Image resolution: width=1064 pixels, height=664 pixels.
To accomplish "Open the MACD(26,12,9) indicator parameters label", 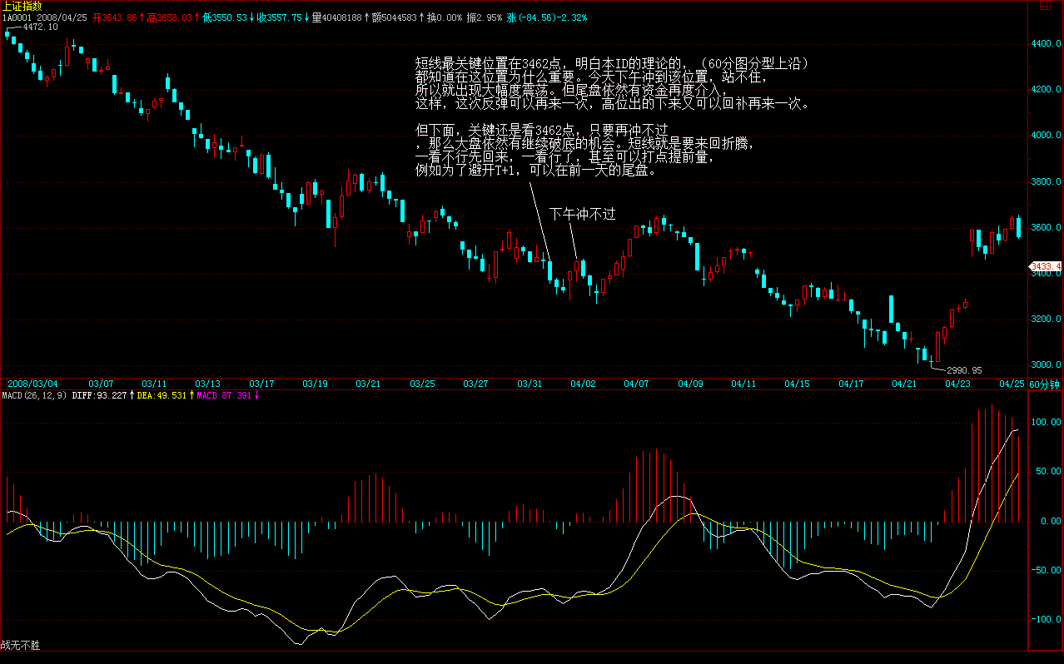I will 34,394.
